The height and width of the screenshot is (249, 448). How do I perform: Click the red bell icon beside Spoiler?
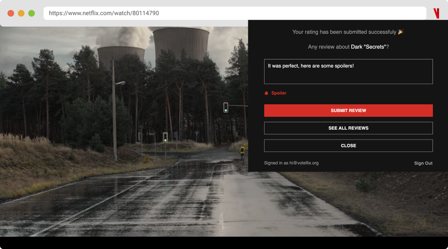[266, 93]
